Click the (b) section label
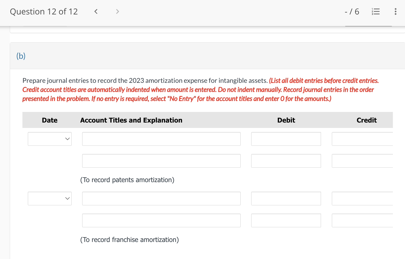 pos(21,56)
